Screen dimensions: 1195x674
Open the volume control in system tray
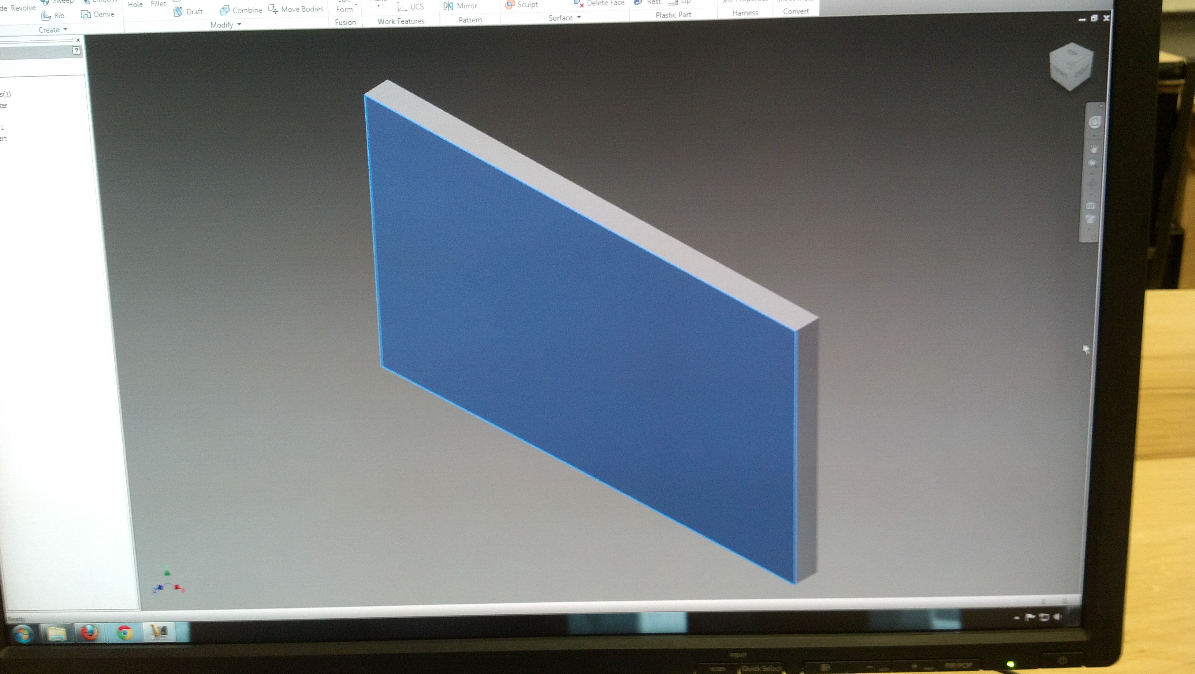1058,616
